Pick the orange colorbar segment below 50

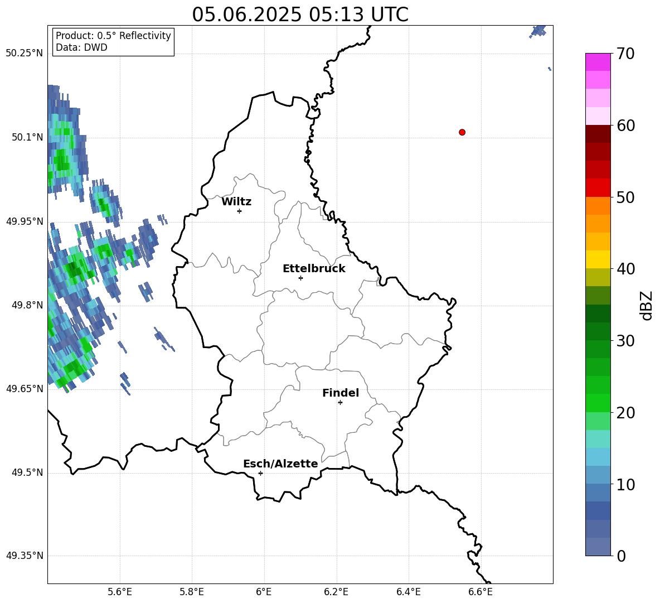coord(598,206)
